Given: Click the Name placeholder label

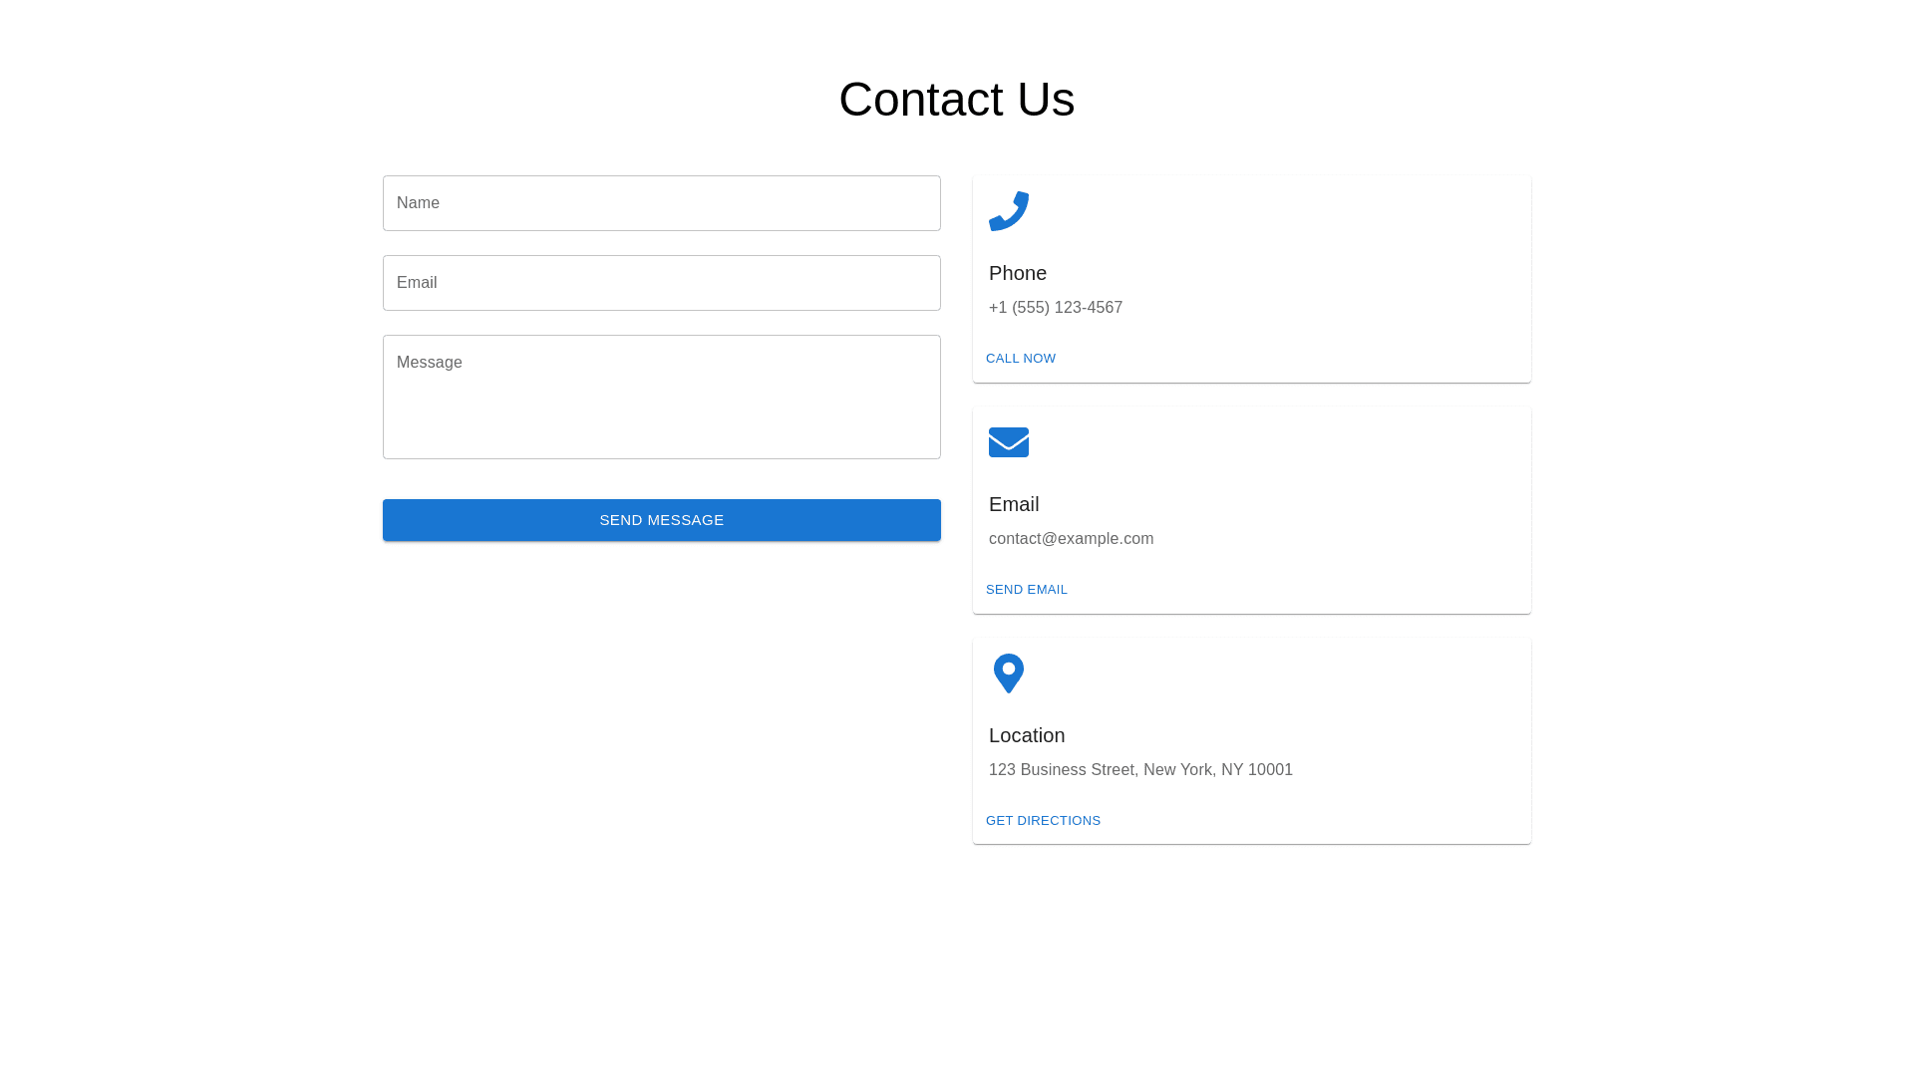Looking at the screenshot, I should point(418,203).
